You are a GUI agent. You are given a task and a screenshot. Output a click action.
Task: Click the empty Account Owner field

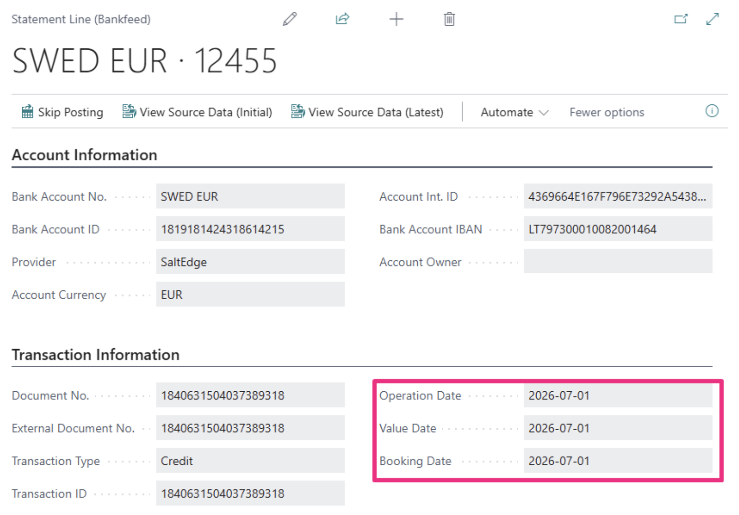[618, 262]
